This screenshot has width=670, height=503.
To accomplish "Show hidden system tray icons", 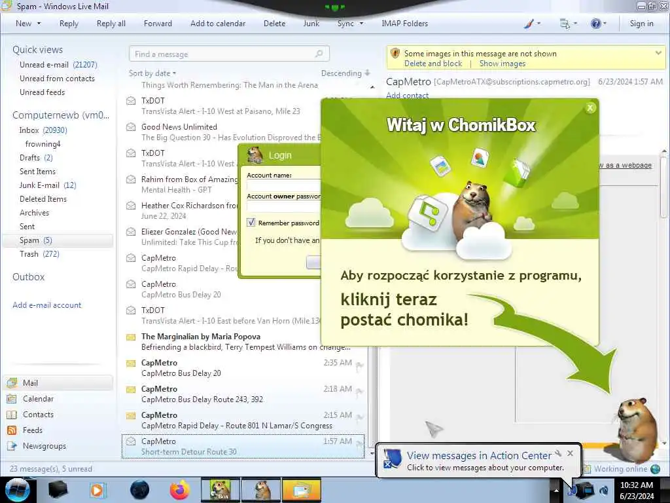I will pos(556,490).
